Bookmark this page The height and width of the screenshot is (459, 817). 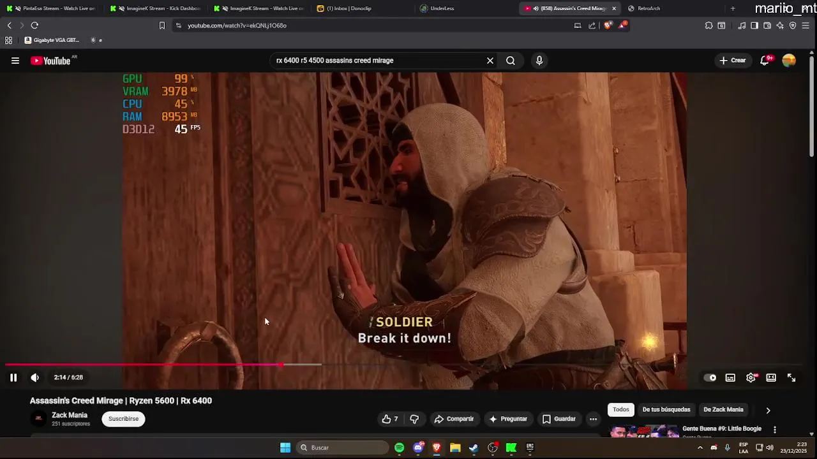point(162,25)
